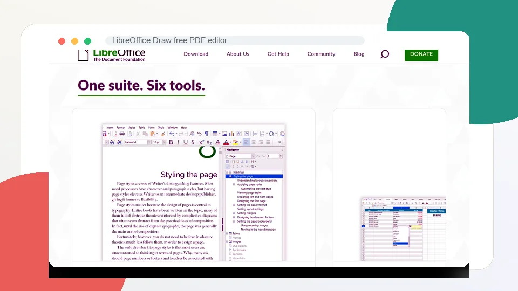Click the Insert Special Character omega icon

pyautogui.click(x=271, y=134)
